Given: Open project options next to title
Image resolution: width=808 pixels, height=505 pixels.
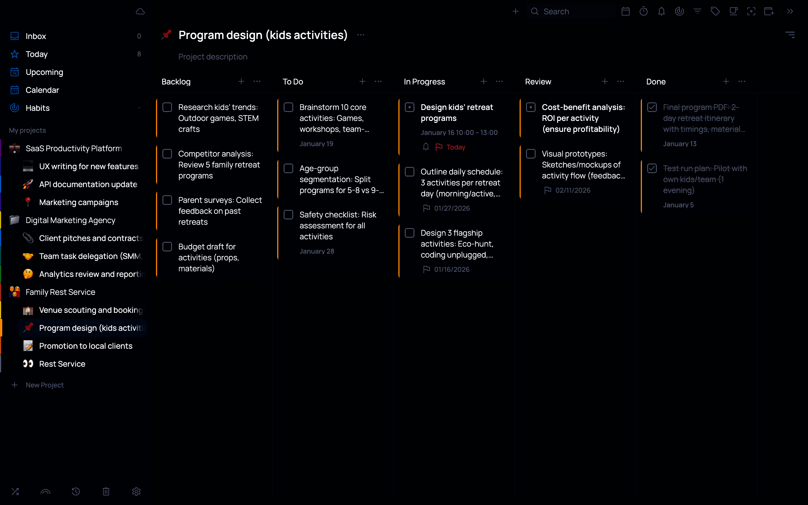Looking at the screenshot, I should [x=361, y=35].
